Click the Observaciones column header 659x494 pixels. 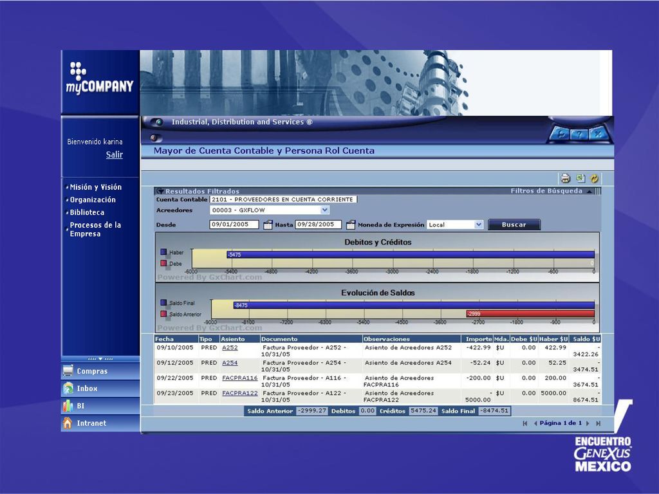411,339
